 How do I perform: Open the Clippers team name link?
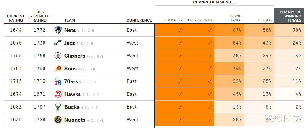pyautogui.click(x=75, y=56)
